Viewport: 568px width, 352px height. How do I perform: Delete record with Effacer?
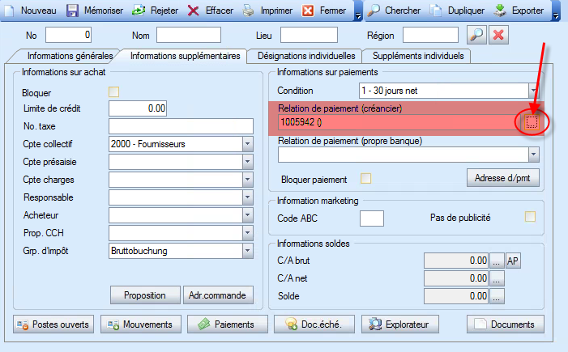[211, 11]
